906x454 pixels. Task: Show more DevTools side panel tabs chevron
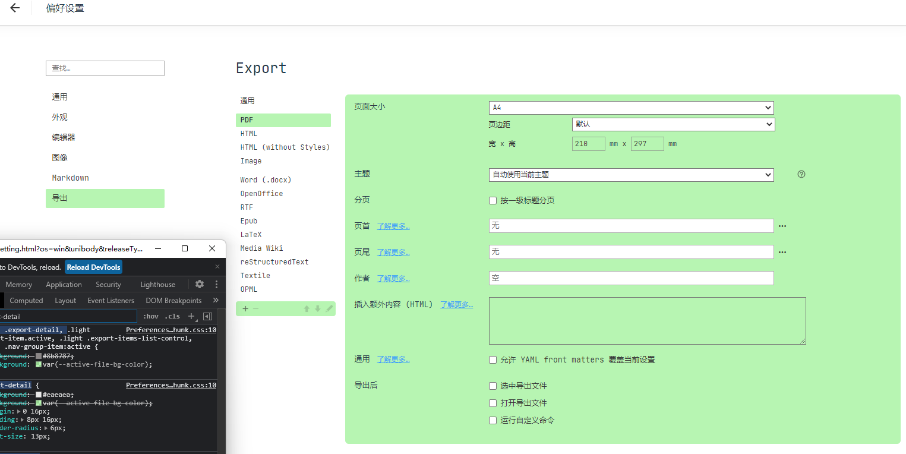tap(216, 301)
